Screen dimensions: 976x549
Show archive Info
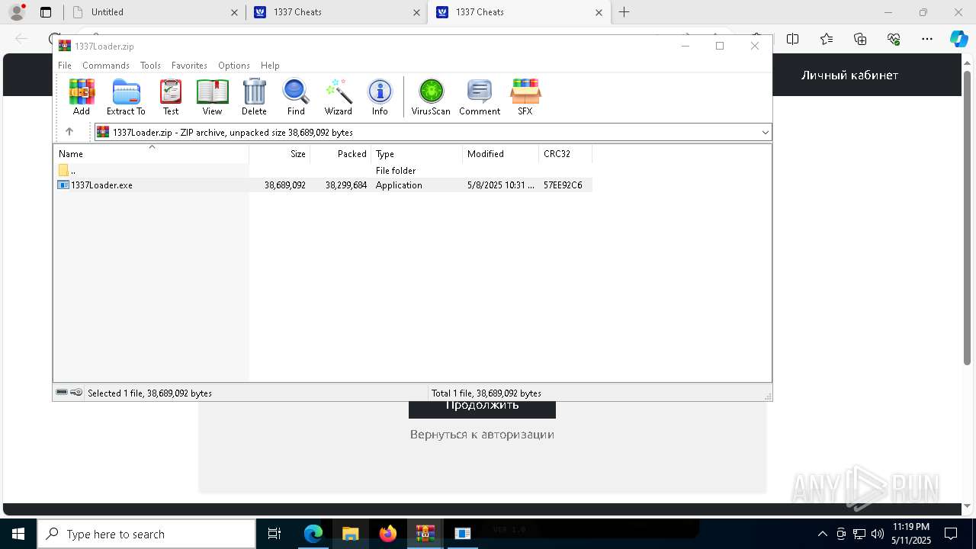380,97
